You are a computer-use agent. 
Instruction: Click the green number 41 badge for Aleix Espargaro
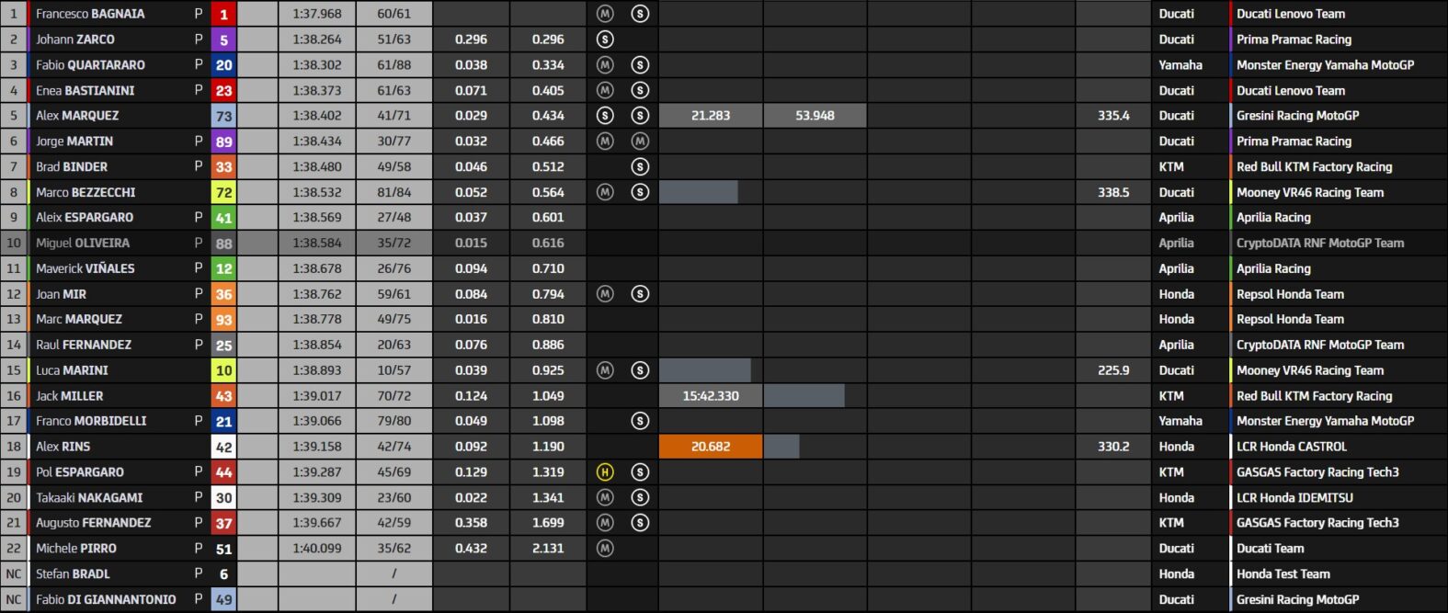[x=223, y=218]
